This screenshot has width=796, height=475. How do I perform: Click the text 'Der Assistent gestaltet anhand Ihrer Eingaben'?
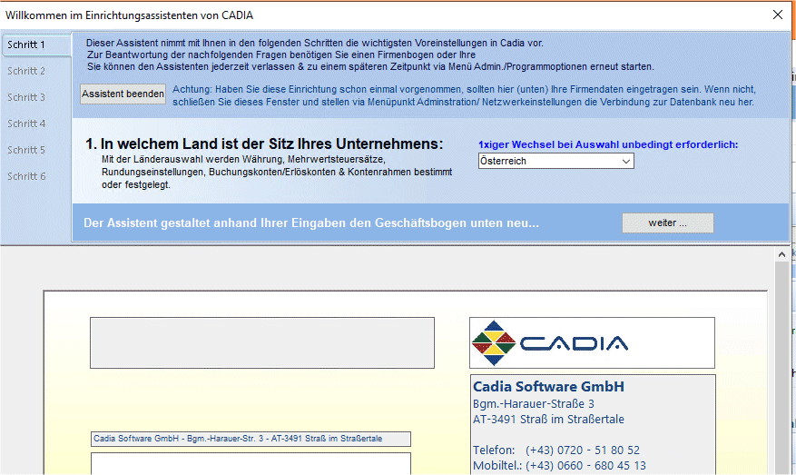click(311, 223)
